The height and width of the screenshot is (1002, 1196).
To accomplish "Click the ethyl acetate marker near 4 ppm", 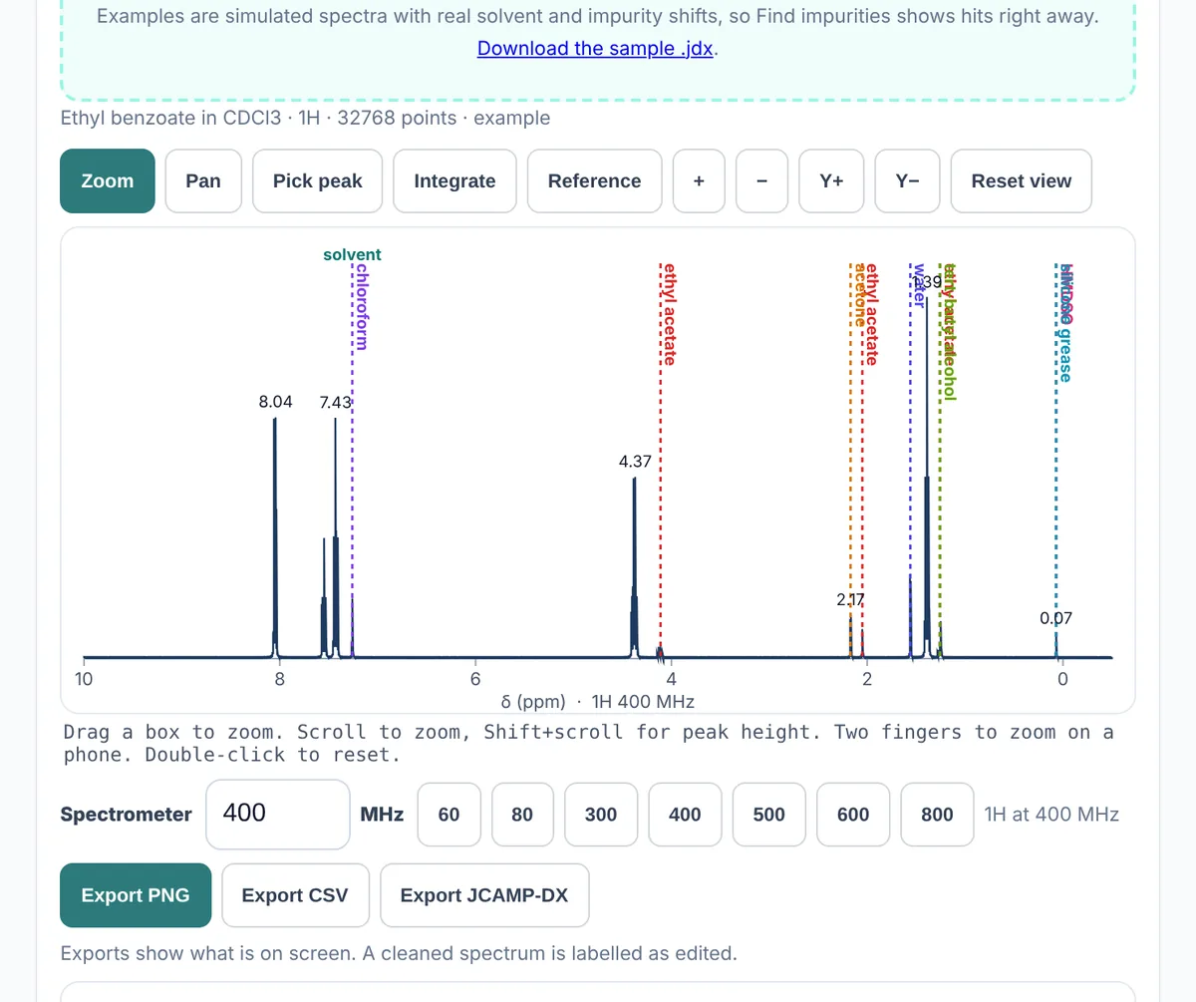I will [x=671, y=314].
